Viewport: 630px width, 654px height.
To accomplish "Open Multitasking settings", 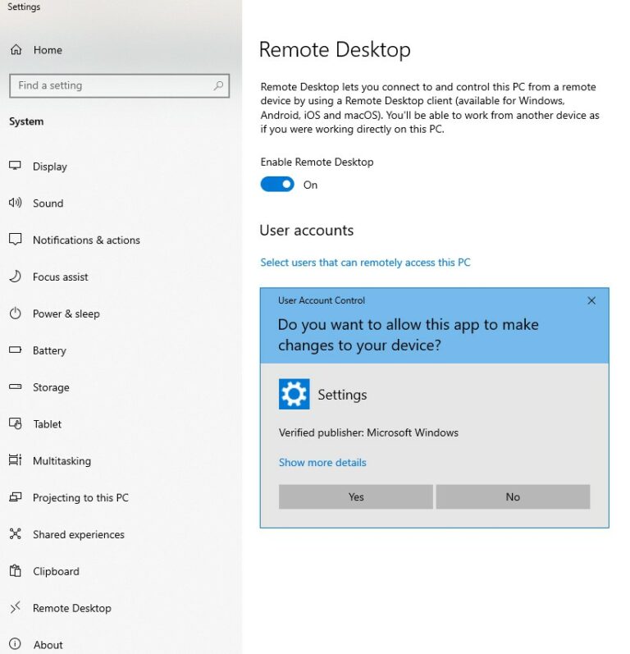I will (62, 461).
